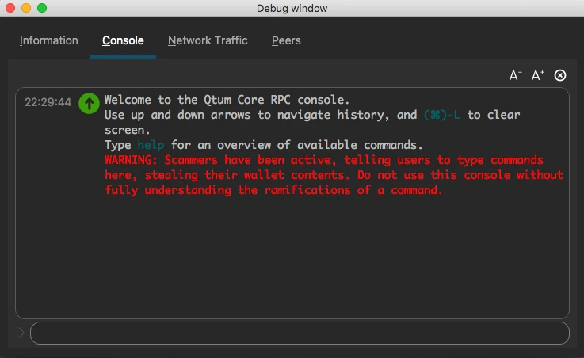Viewport: 584px width, 358px height.
Task: Close the Debug window with red button
Action: [x=10, y=8]
